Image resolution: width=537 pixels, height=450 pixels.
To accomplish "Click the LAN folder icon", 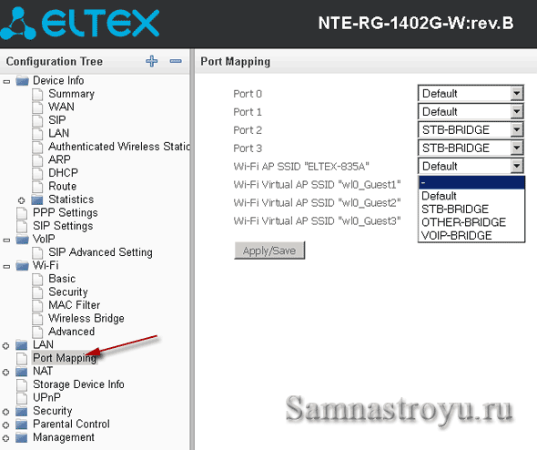I will pos(22,345).
